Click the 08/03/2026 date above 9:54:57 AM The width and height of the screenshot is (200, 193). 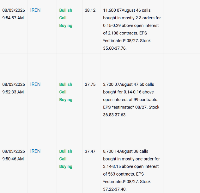[14, 10]
